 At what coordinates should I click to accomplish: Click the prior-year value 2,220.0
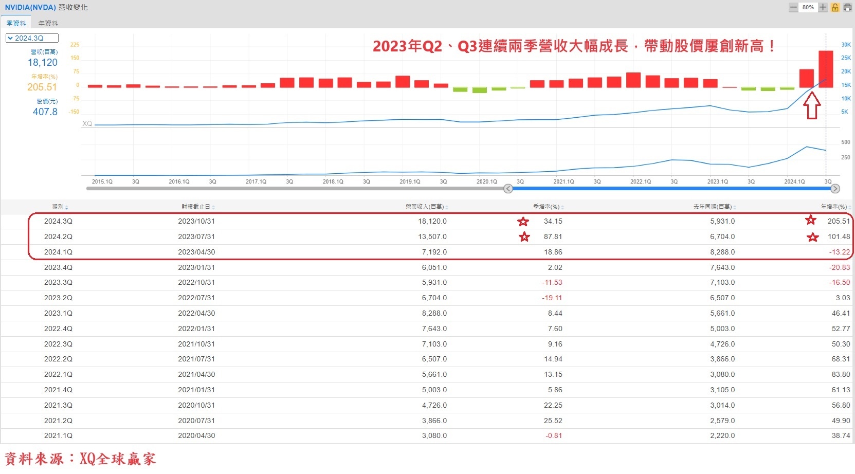click(722, 435)
